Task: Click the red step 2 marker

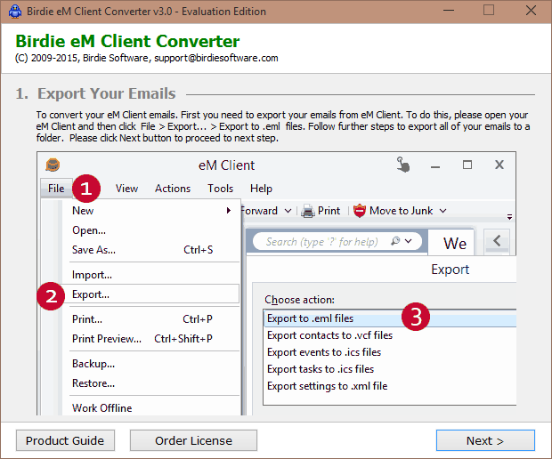Action: pos(51,294)
